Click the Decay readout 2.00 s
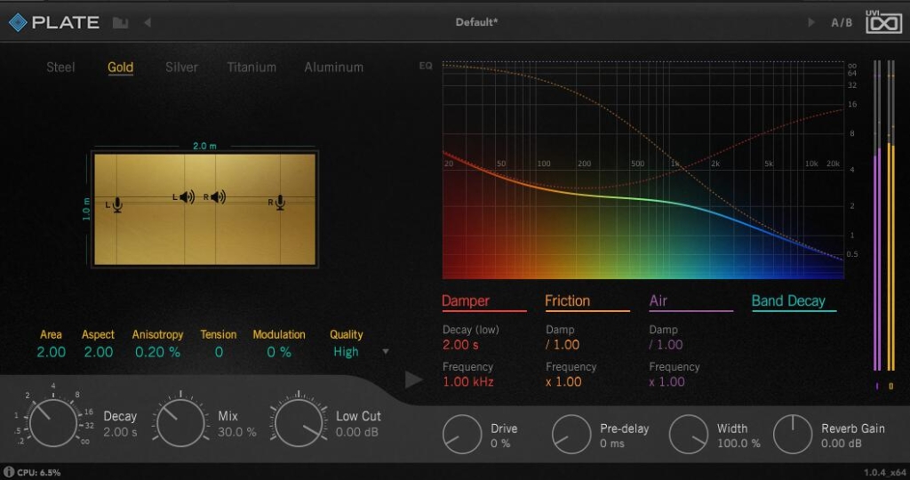The height and width of the screenshot is (480, 910). [120, 432]
